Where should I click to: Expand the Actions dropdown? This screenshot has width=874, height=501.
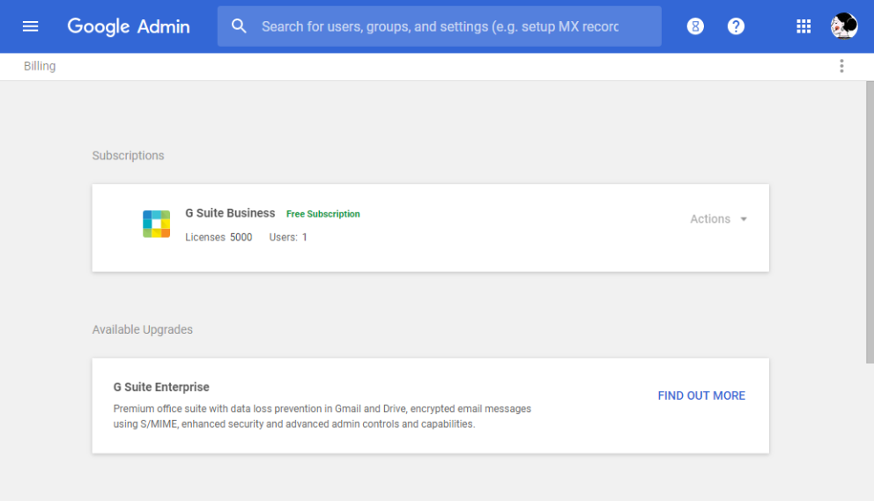(x=718, y=219)
